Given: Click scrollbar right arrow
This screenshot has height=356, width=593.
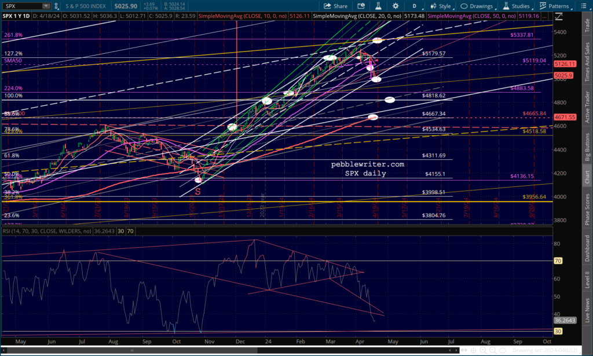Looking at the screenshot, I should point(456,350).
